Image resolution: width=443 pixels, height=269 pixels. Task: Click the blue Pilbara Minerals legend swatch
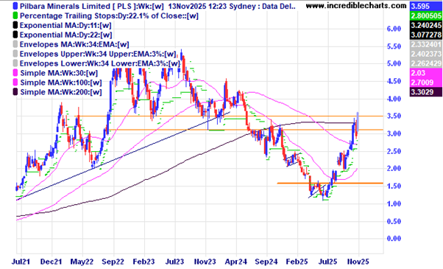coord(15,6)
